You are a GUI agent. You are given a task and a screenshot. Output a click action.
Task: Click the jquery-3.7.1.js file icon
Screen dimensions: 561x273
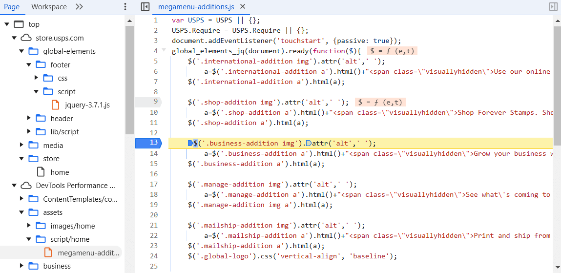[56, 105]
